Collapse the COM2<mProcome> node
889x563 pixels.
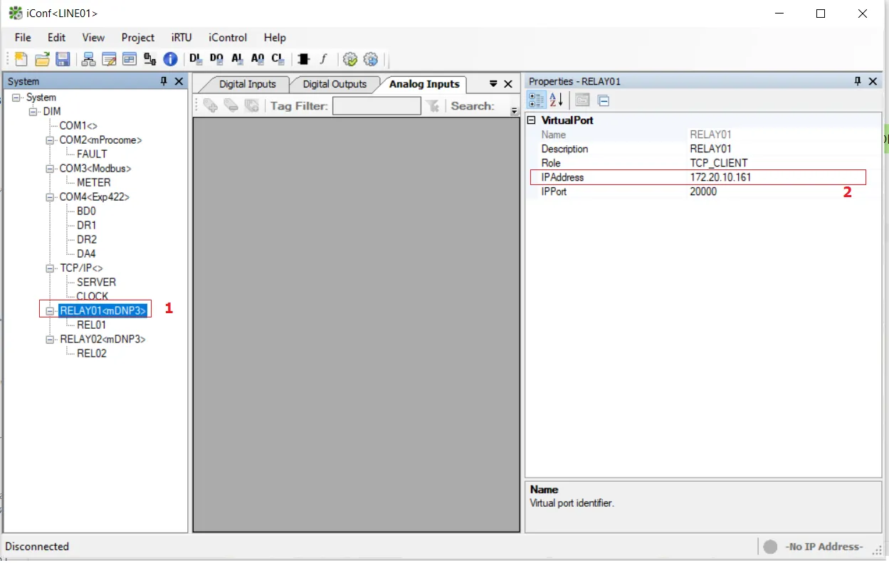point(50,140)
